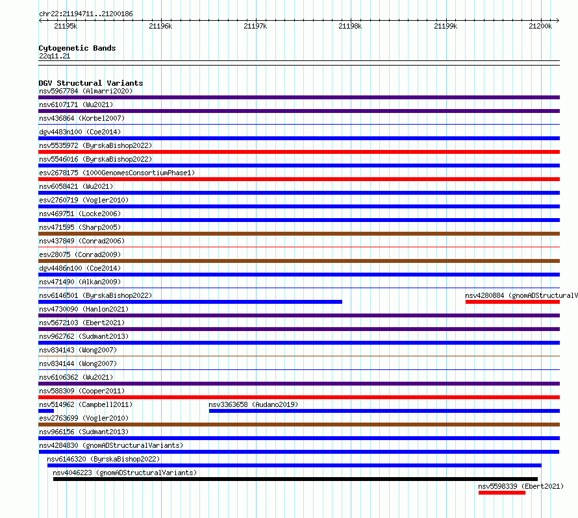Viewport: 578px width, 518px height.
Task: Select the nsv469751 (Locke2006) label
Action: (80, 214)
